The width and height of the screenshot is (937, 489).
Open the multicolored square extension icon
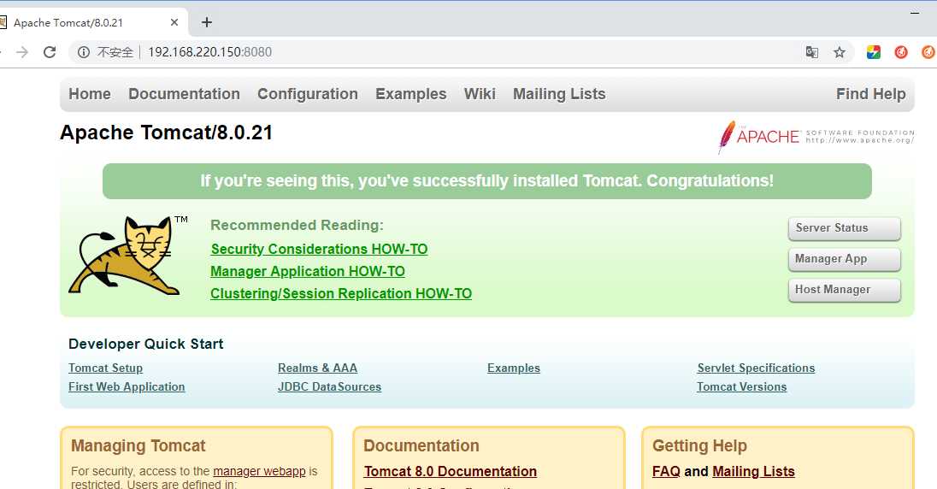click(874, 52)
